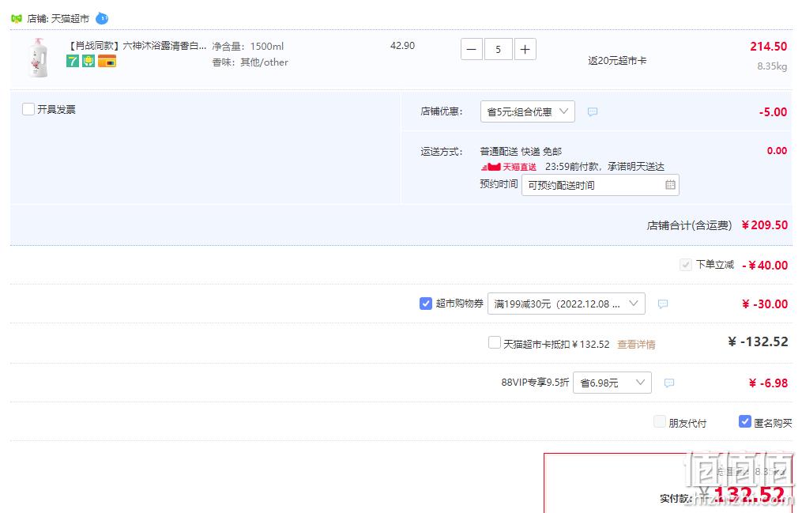Uncheck the 匿名购买 checkbox
The width and height of the screenshot is (802, 513).
[x=744, y=421]
